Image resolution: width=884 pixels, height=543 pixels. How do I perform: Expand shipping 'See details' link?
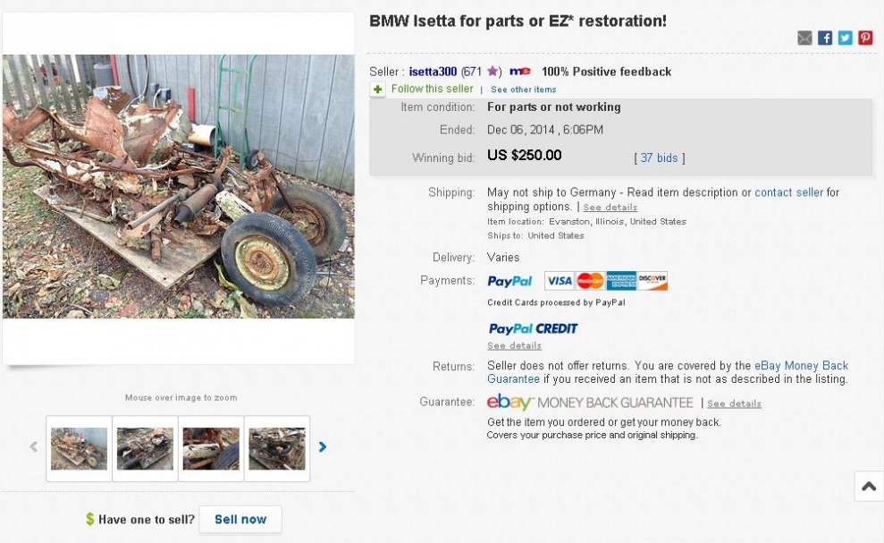pos(610,208)
